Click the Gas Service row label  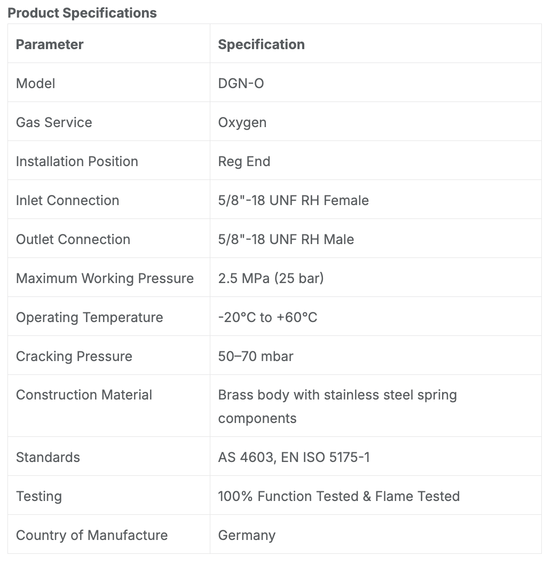54,122
